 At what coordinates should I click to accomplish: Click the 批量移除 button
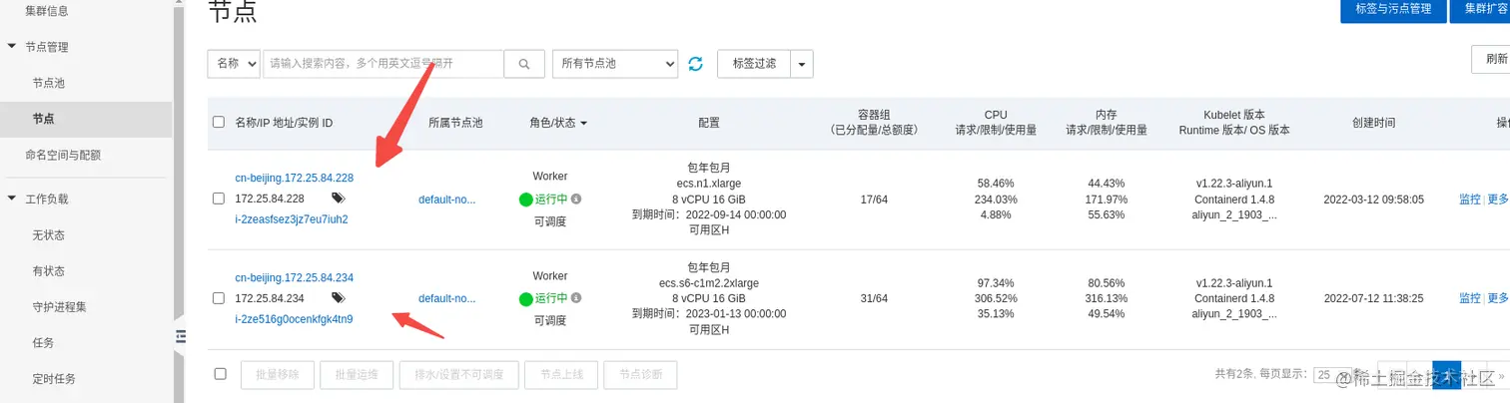(279, 375)
